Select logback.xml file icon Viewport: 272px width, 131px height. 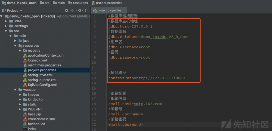(25, 60)
